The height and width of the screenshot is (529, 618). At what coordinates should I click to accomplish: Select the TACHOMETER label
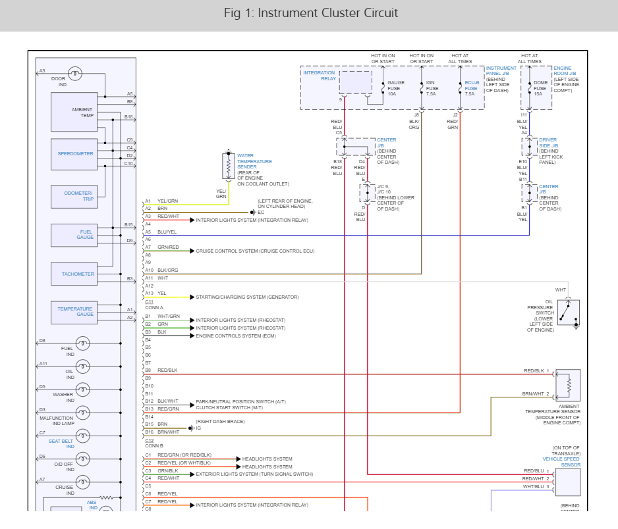[78, 274]
